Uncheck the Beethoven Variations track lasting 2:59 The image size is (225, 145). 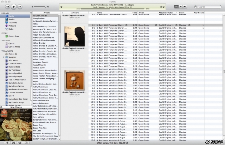click(97, 99)
